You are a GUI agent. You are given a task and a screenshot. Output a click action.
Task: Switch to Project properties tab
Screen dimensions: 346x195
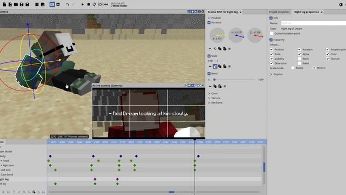click(279, 12)
